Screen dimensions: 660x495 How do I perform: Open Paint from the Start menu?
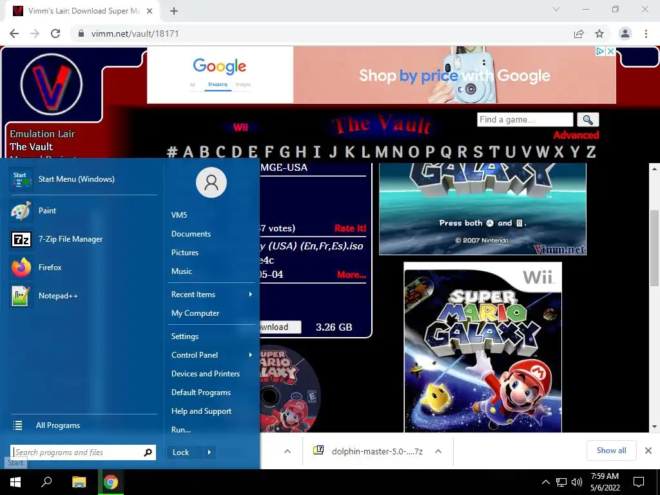click(x=83, y=211)
